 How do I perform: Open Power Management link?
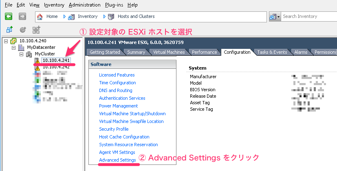coord(119,106)
